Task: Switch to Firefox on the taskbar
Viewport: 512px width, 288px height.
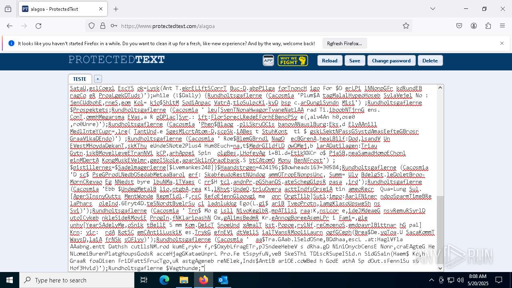Action: pos(203,280)
